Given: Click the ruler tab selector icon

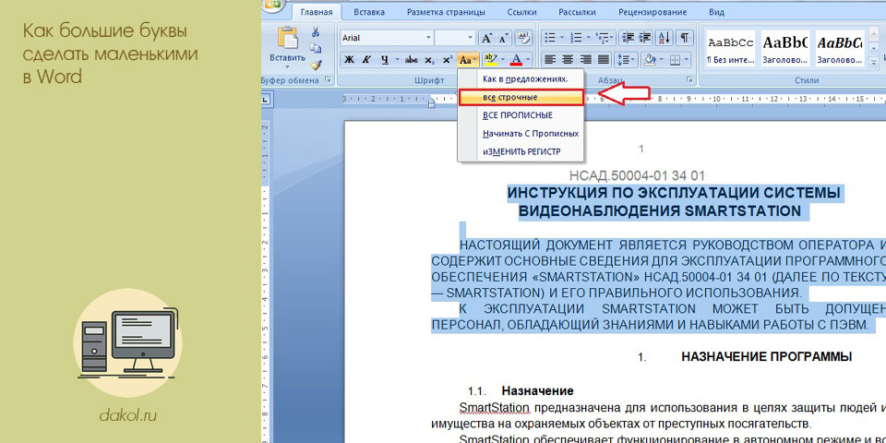Looking at the screenshot, I should 267,100.
